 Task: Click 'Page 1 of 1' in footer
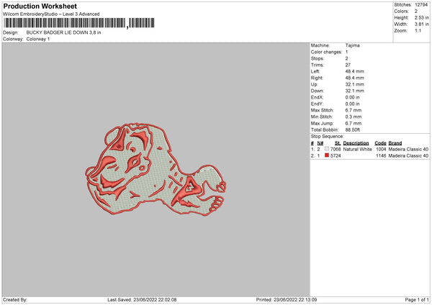point(417,300)
